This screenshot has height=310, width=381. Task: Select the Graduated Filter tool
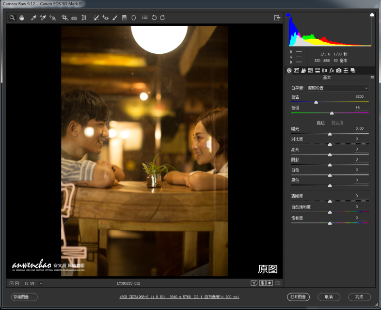[x=124, y=18]
